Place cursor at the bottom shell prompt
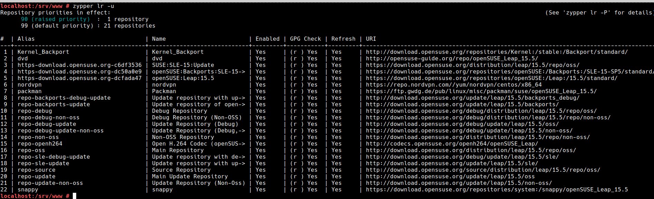The height and width of the screenshot is (199, 654). (x=75, y=196)
